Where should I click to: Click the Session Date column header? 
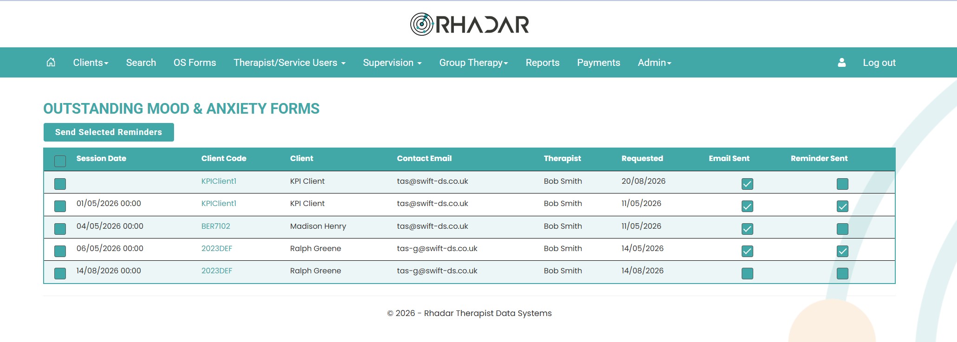click(x=101, y=158)
